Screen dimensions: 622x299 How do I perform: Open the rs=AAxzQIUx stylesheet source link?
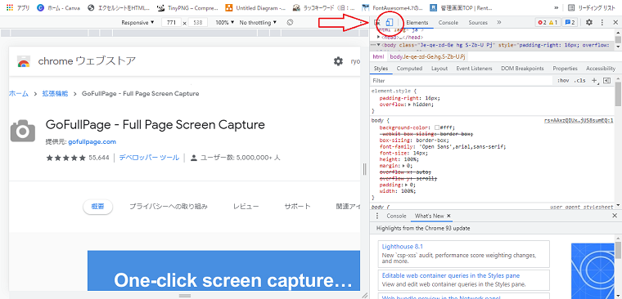pos(579,121)
